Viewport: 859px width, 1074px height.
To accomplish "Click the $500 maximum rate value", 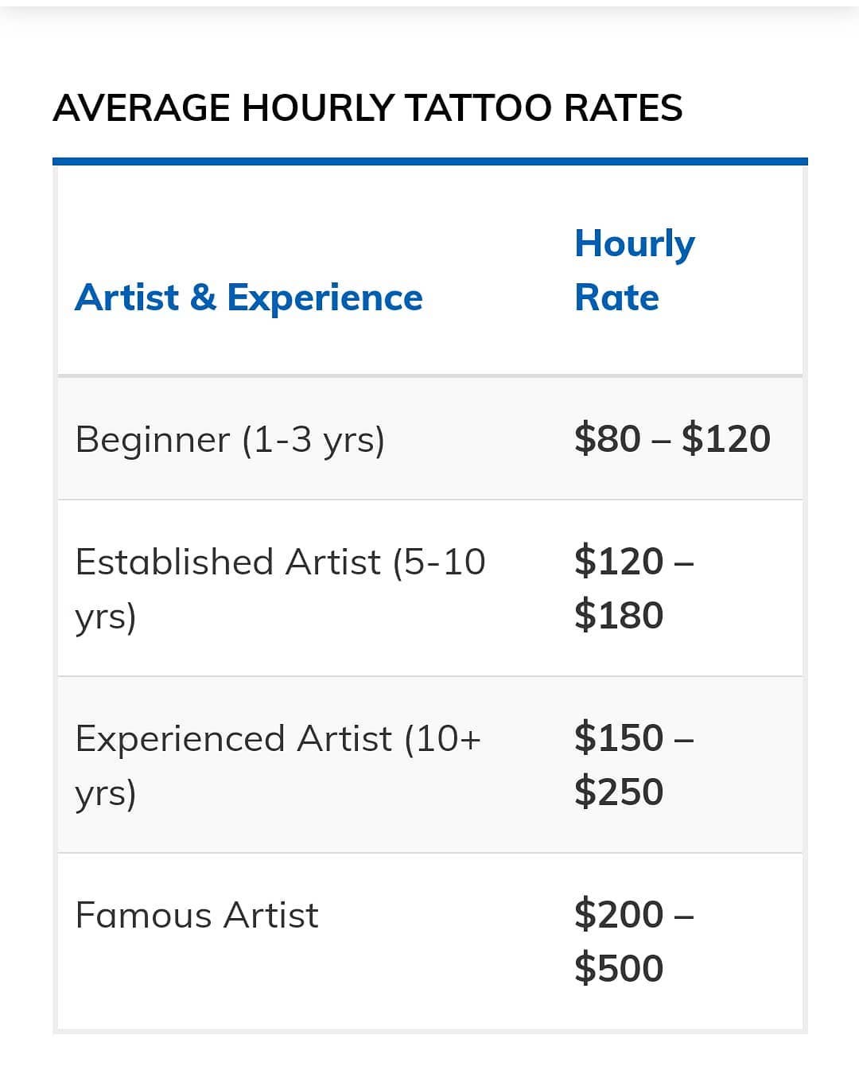I will click(x=619, y=968).
